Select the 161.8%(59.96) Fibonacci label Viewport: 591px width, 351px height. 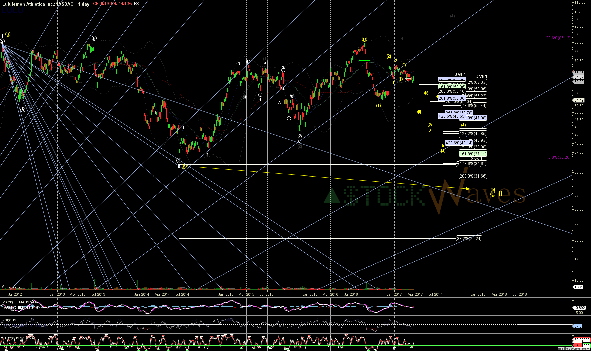click(x=452, y=87)
